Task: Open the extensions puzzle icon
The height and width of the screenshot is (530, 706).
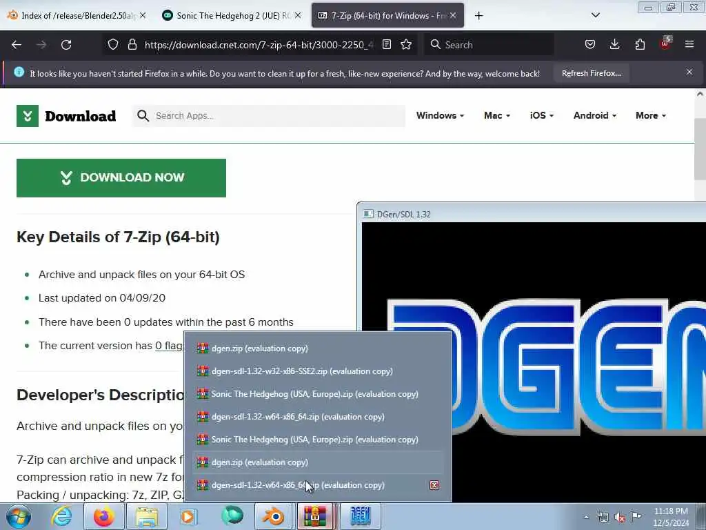Action: tap(640, 45)
